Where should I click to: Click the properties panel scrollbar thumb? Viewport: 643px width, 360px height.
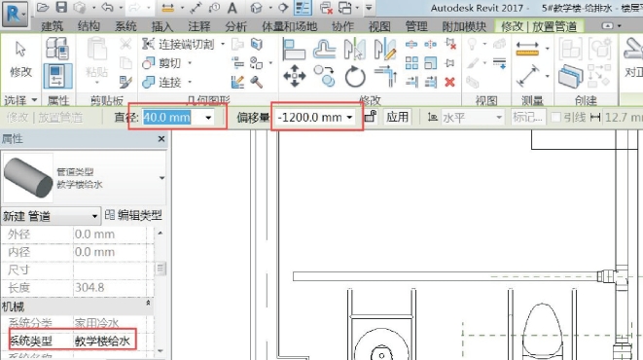tap(161, 269)
